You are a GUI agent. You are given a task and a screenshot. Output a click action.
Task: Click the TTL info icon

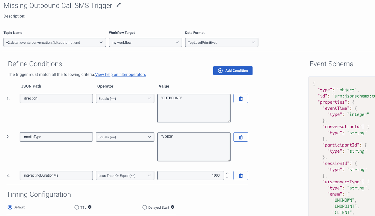click(x=90, y=207)
